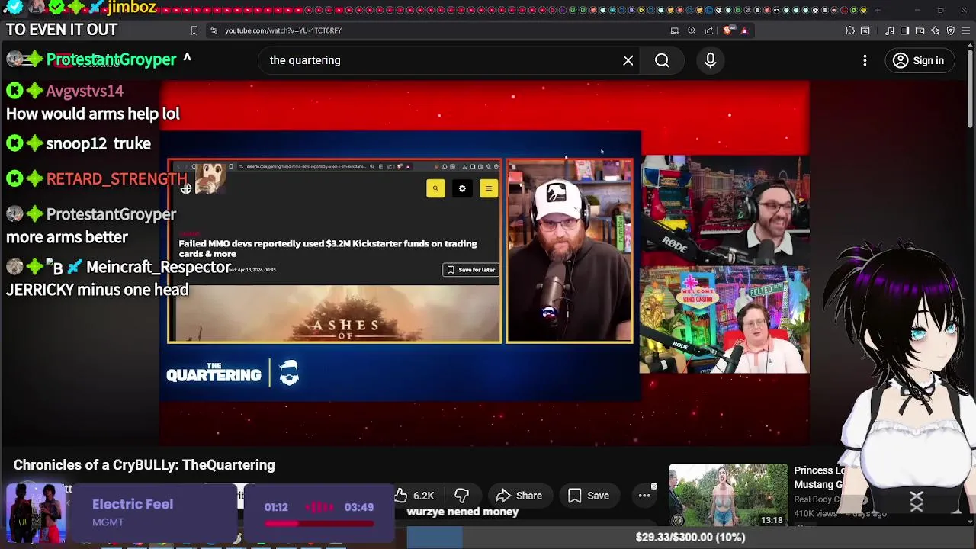Open the browser hamburger main menu
This screenshot has height=549, width=976.
(x=966, y=30)
